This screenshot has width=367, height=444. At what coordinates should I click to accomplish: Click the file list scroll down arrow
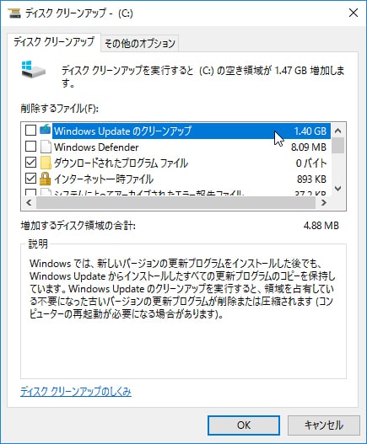click(x=337, y=188)
